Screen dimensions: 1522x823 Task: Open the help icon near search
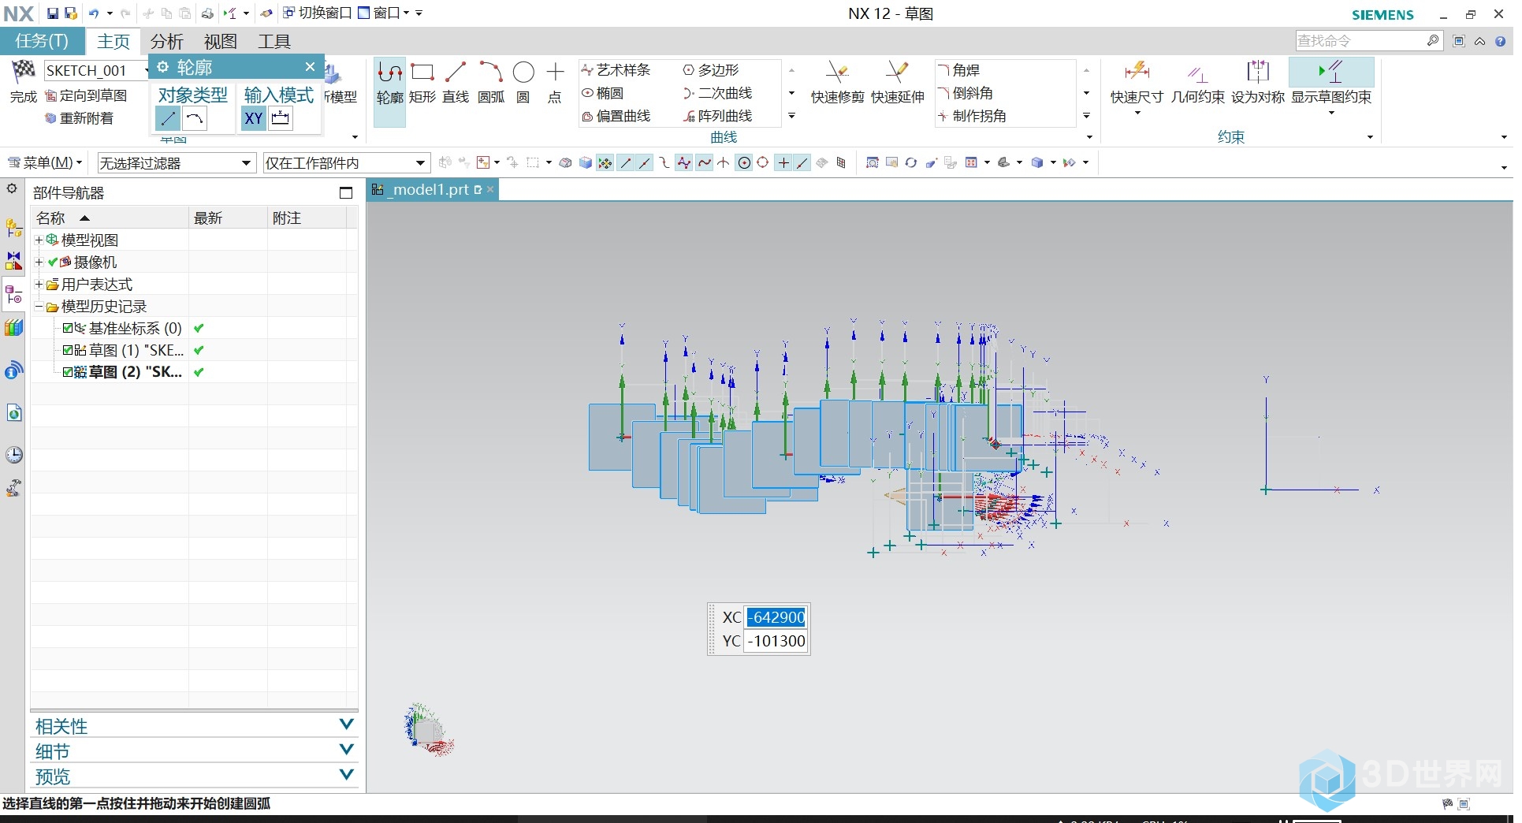tap(1500, 41)
